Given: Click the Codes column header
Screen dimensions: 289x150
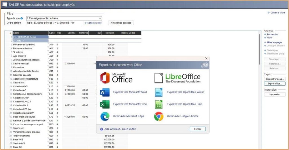Looking at the screenshot, I should (x=135, y=33).
